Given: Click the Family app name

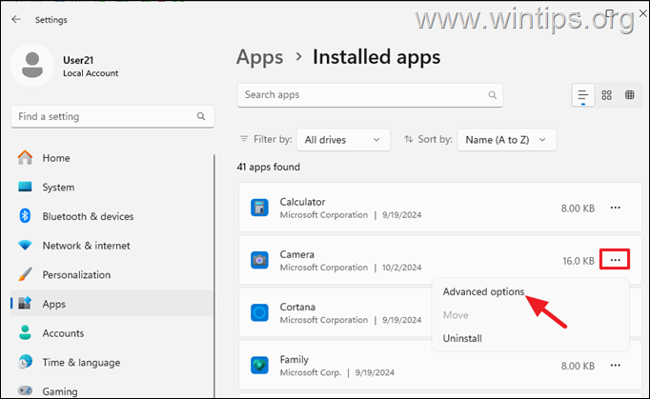Looking at the screenshot, I should pyautogui.click(x=294, y=360).
